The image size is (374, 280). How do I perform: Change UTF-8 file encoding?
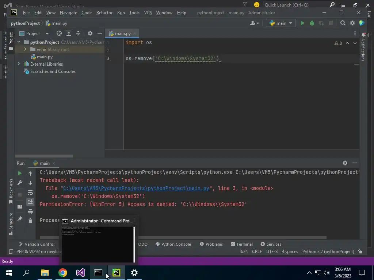[272, 252]
